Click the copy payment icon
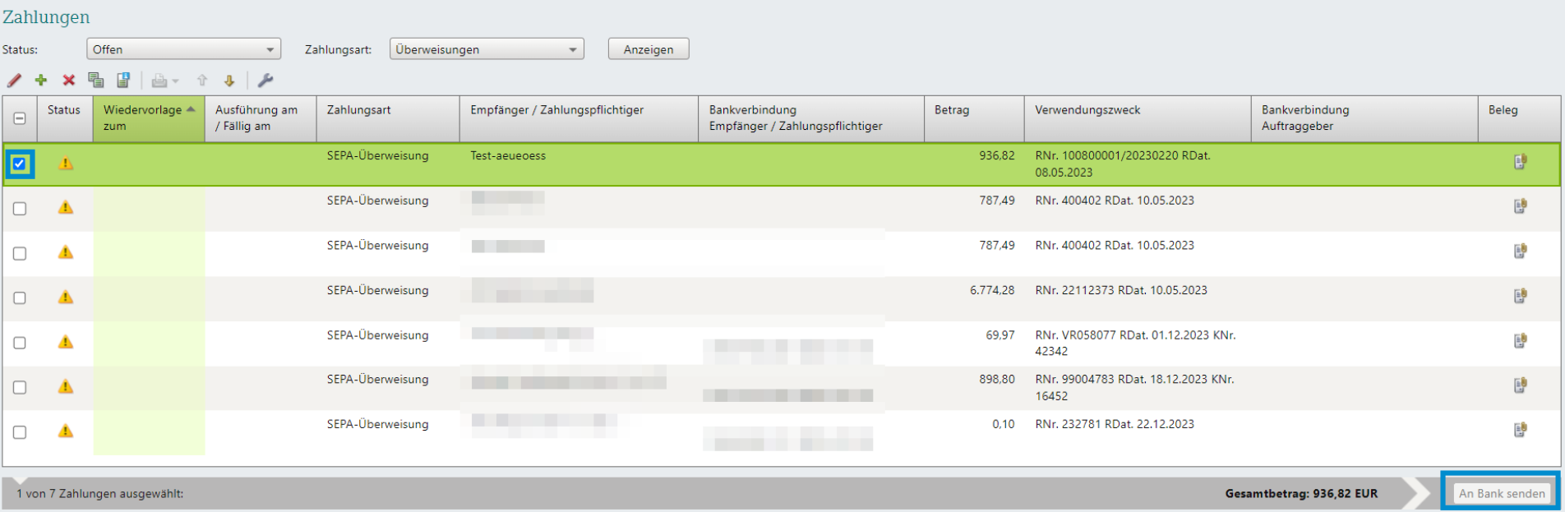The height and width of the screenshot is (512, 1565). point(96,81)
